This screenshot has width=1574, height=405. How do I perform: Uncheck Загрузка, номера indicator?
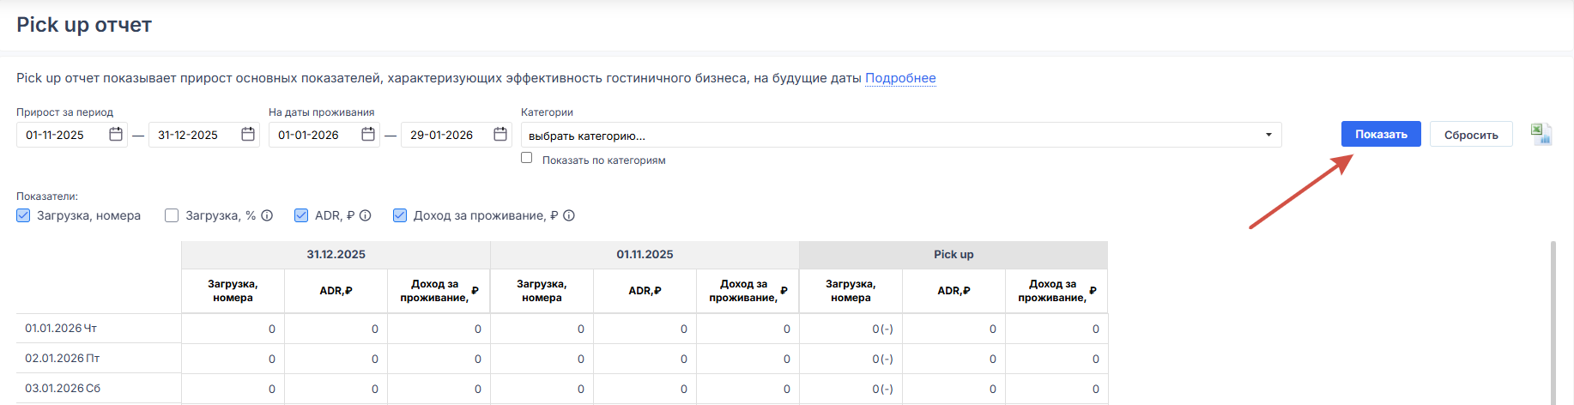pos(24,215)
